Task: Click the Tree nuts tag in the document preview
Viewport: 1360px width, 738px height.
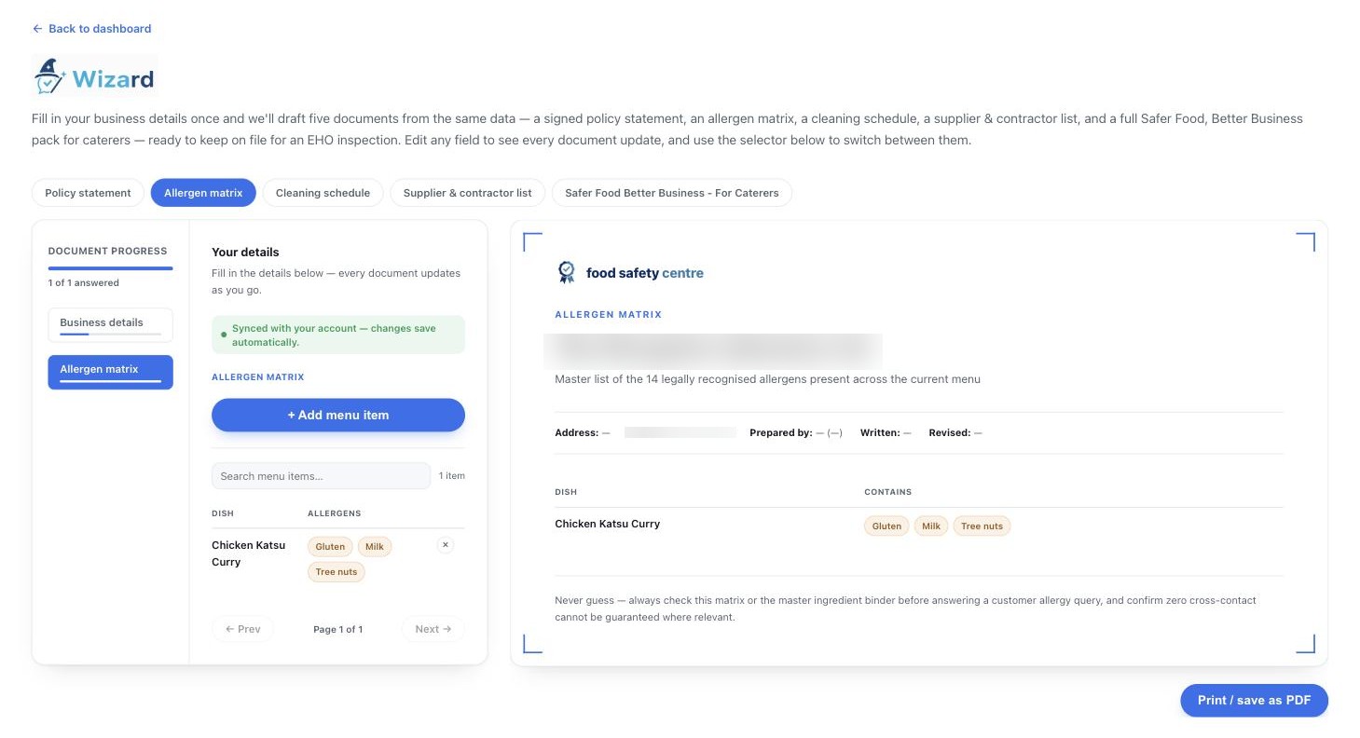Action: click(x=982, y=526)
